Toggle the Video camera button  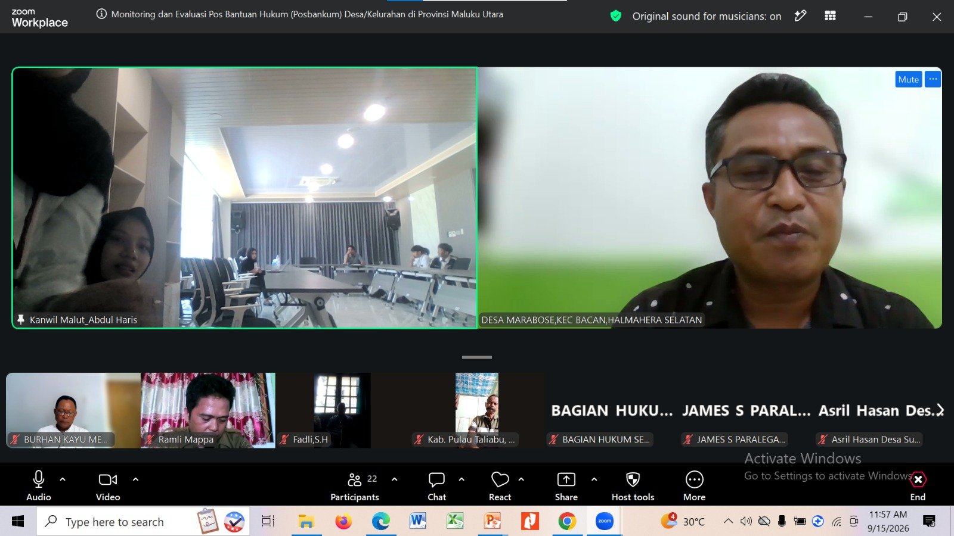point(108,485)
